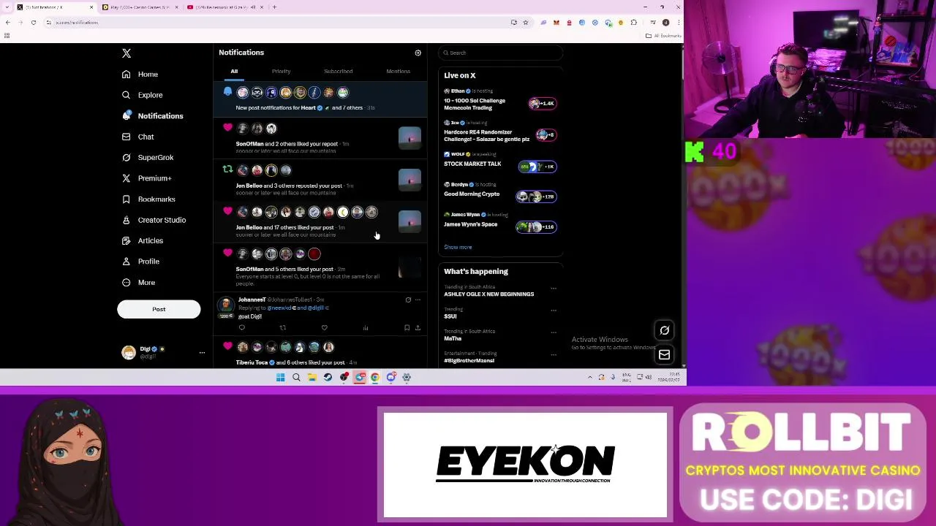
Task: Open Windows Start button
Action: (x=280, y=378)
